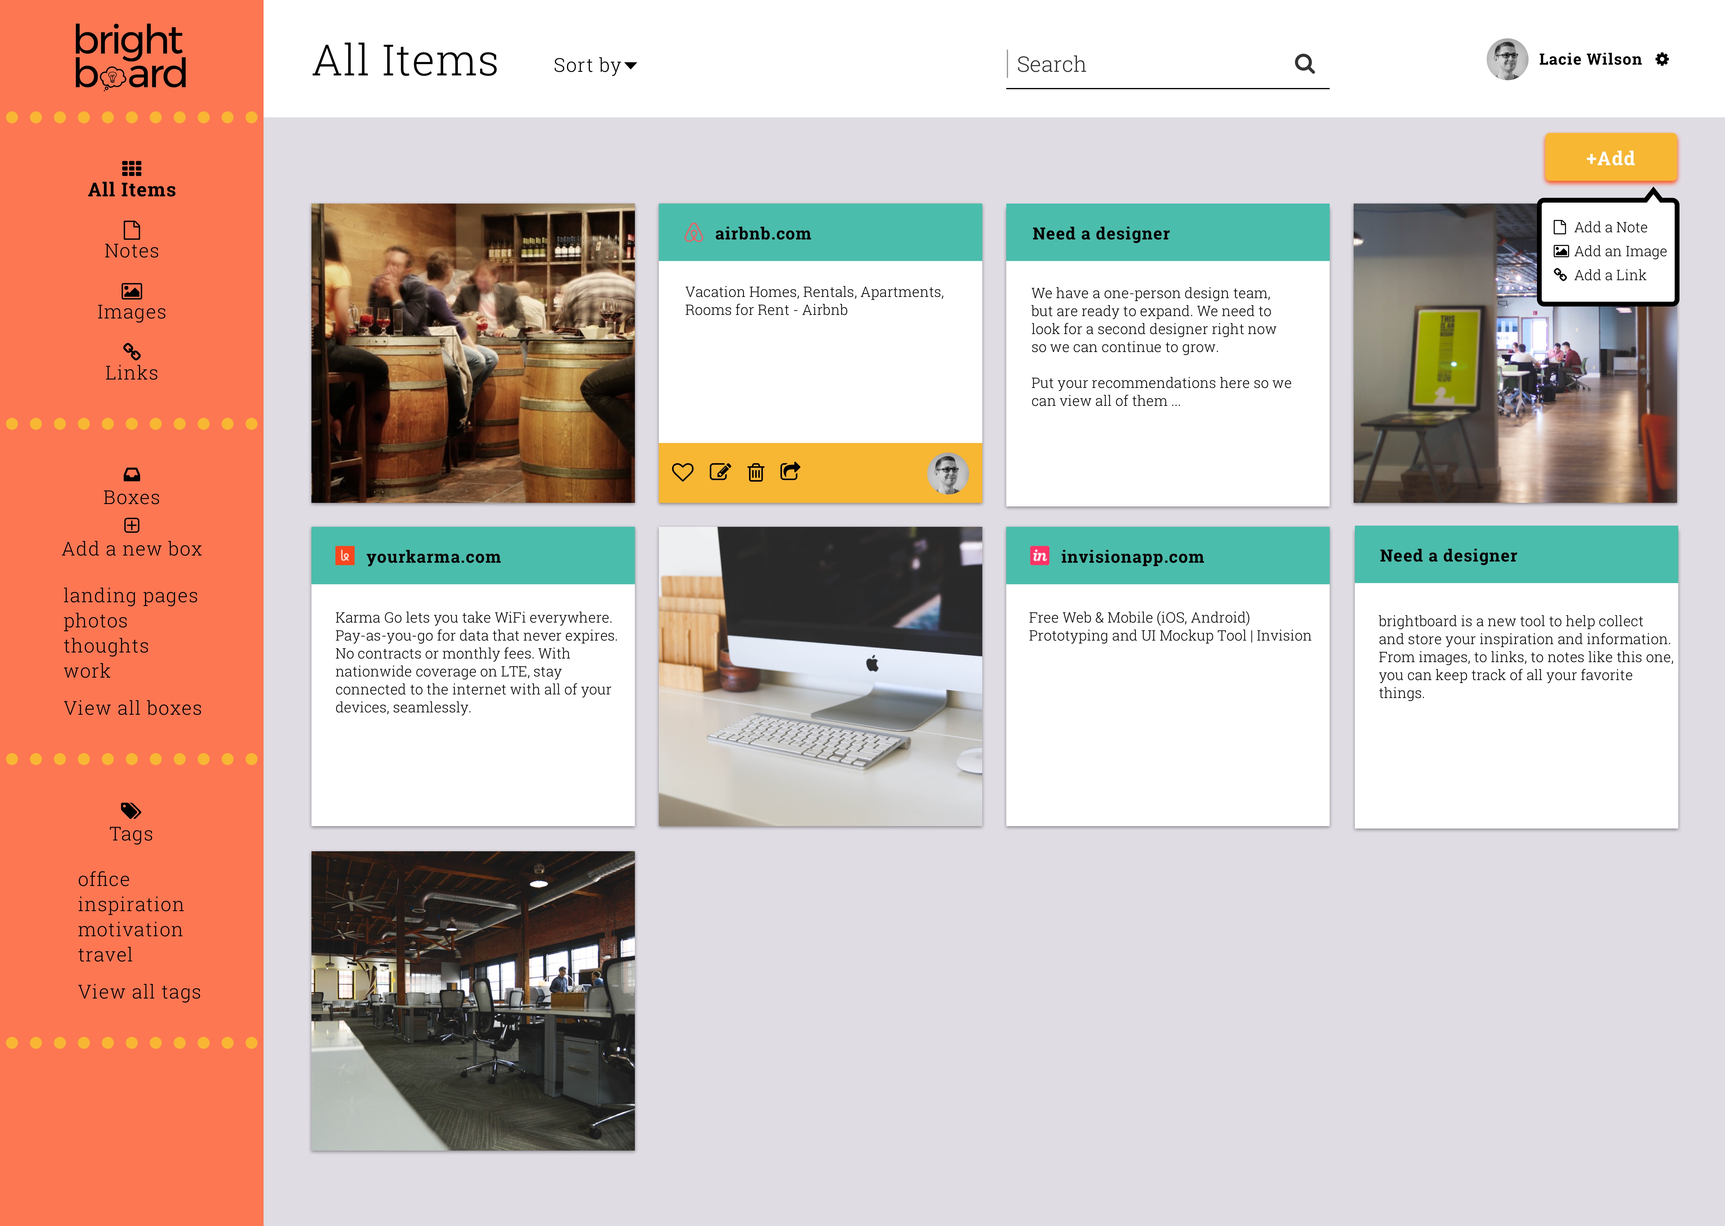Image resolution: width=1725 pixels, height=1226 pixels.
Task: Click the invisionapp.com favicon icon
Action: click(1040, 556)
